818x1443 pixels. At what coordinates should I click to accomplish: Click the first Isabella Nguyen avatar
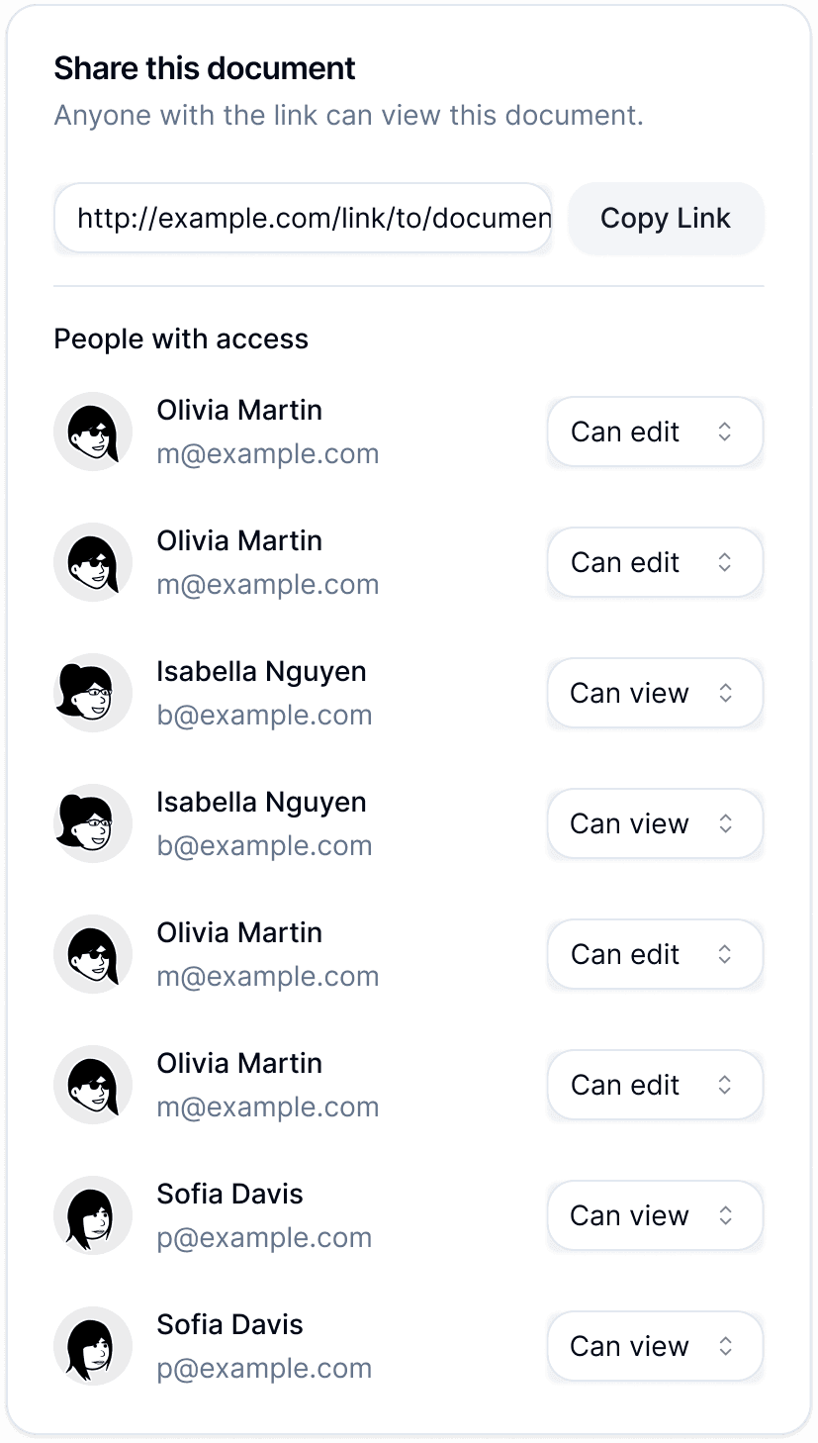pos(93,693)
